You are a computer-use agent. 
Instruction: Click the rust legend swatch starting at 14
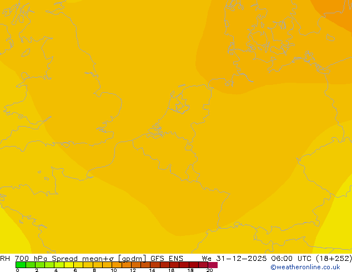(155, 265)
